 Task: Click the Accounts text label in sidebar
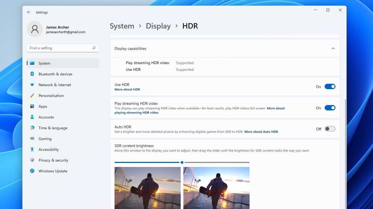point(46,117)
